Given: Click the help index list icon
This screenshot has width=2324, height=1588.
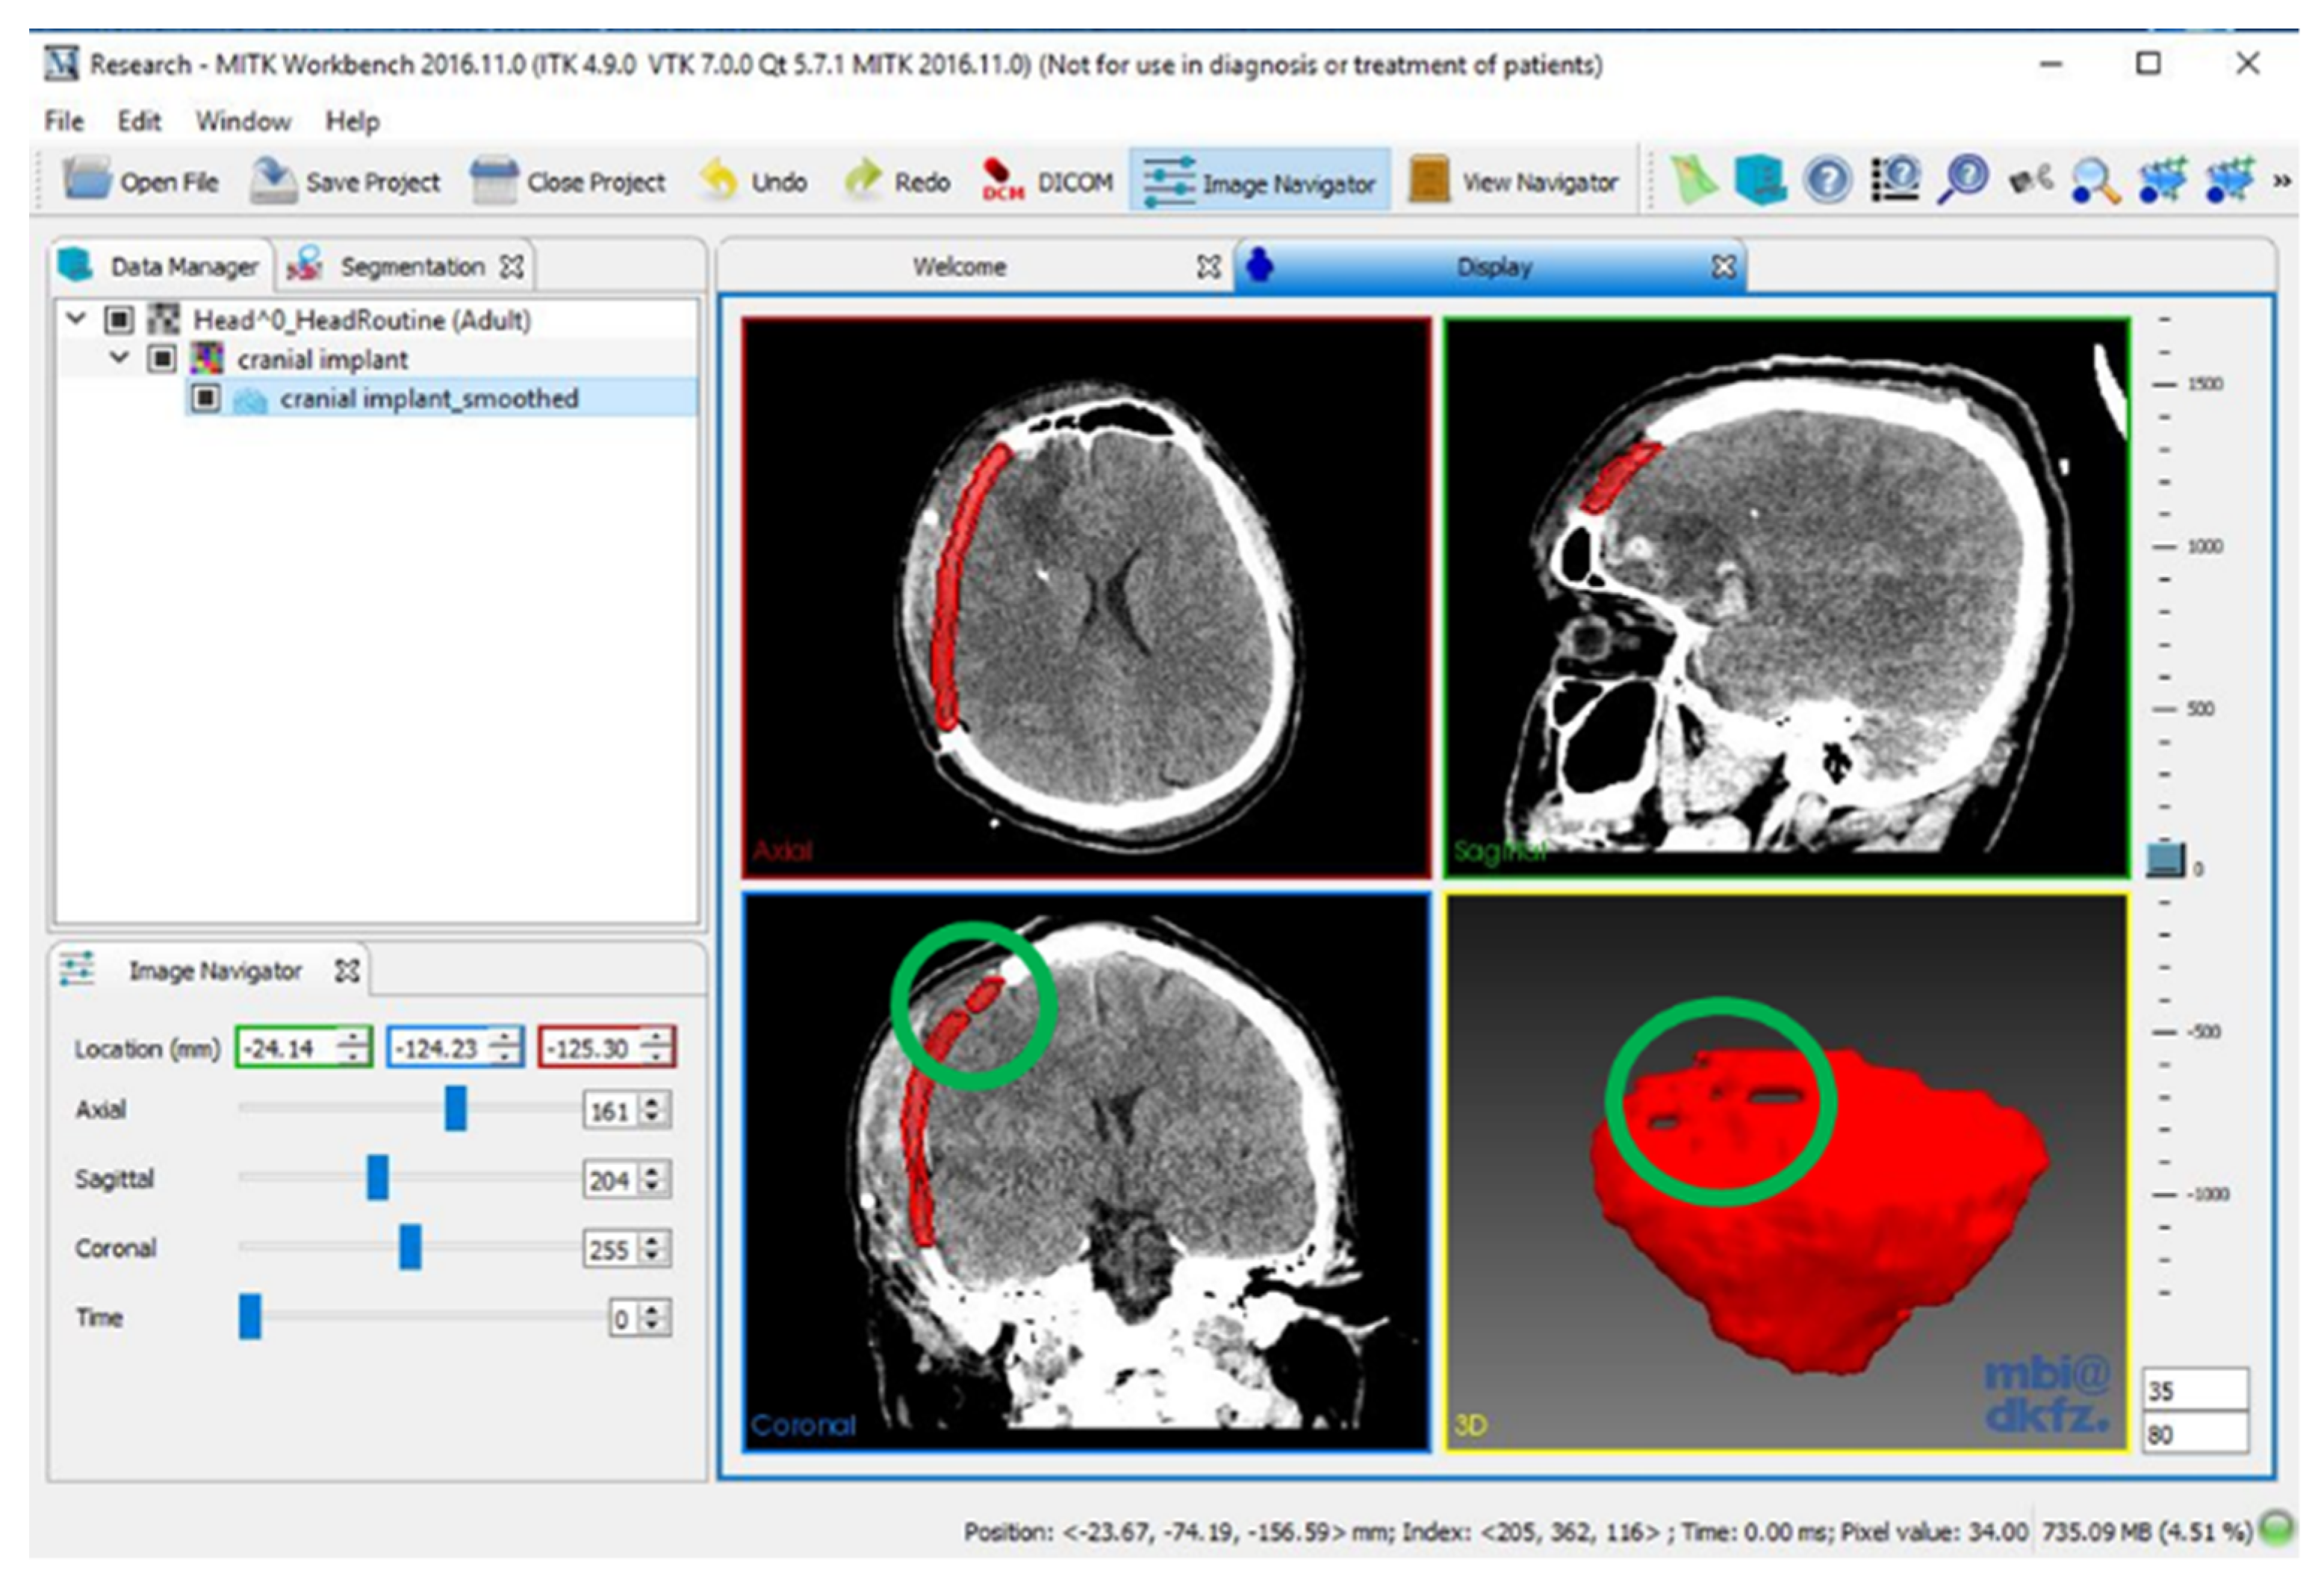Looking at the screenshot, I should pyautogui.click(x=1895, y=181).
